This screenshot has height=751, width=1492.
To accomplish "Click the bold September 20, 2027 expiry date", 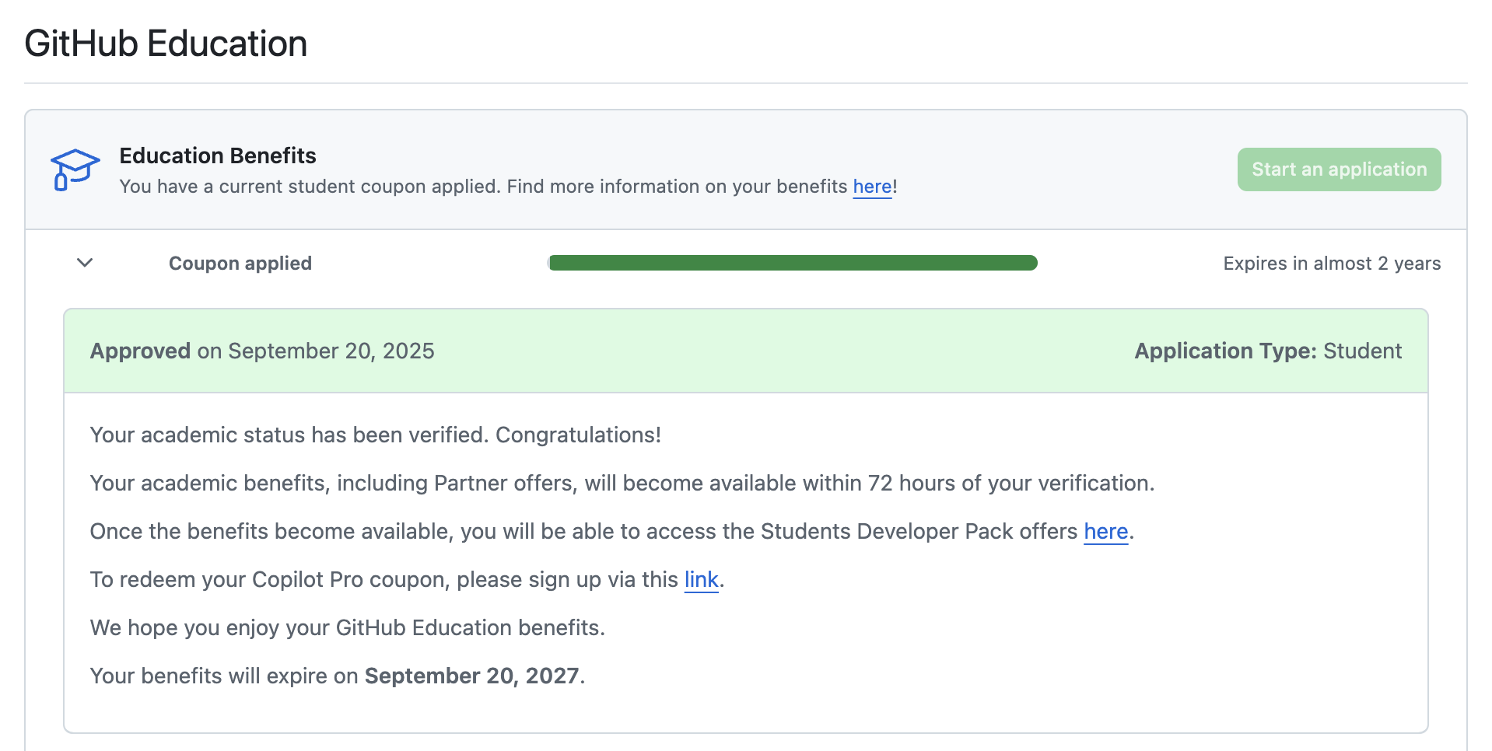I will (x=471, y=676).
